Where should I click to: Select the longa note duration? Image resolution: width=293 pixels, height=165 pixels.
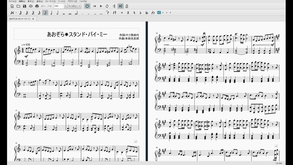pyautogui.click(x=76, y=13)
